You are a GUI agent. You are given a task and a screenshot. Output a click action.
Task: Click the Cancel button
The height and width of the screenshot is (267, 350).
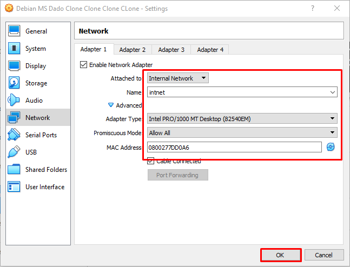tap(324, 255)
